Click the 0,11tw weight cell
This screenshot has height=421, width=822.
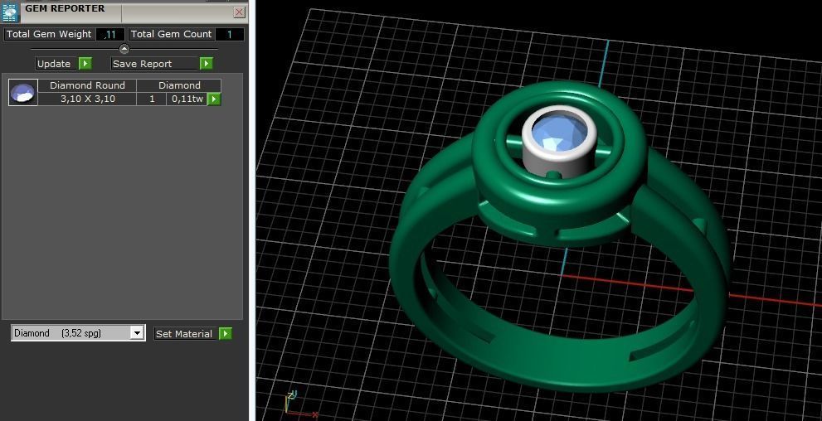point(187,99)
